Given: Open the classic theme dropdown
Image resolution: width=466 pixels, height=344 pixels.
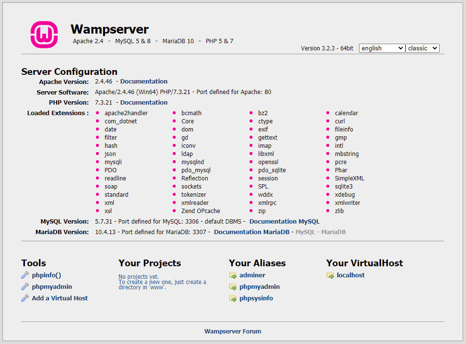Looking at the screenshot, I should [422, 48].
